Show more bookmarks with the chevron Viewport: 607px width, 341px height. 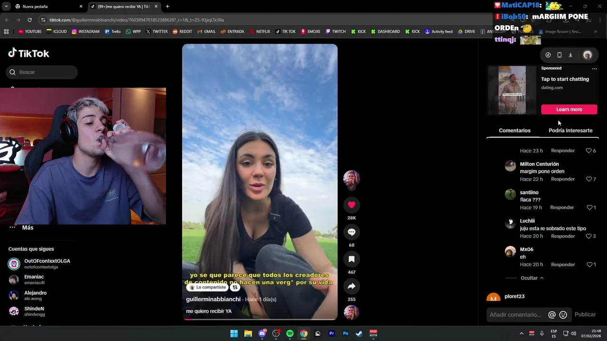tap(596, 32)
